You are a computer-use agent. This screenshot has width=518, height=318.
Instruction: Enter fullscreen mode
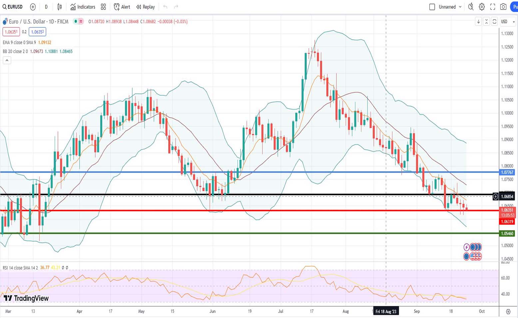pos(493,7)
